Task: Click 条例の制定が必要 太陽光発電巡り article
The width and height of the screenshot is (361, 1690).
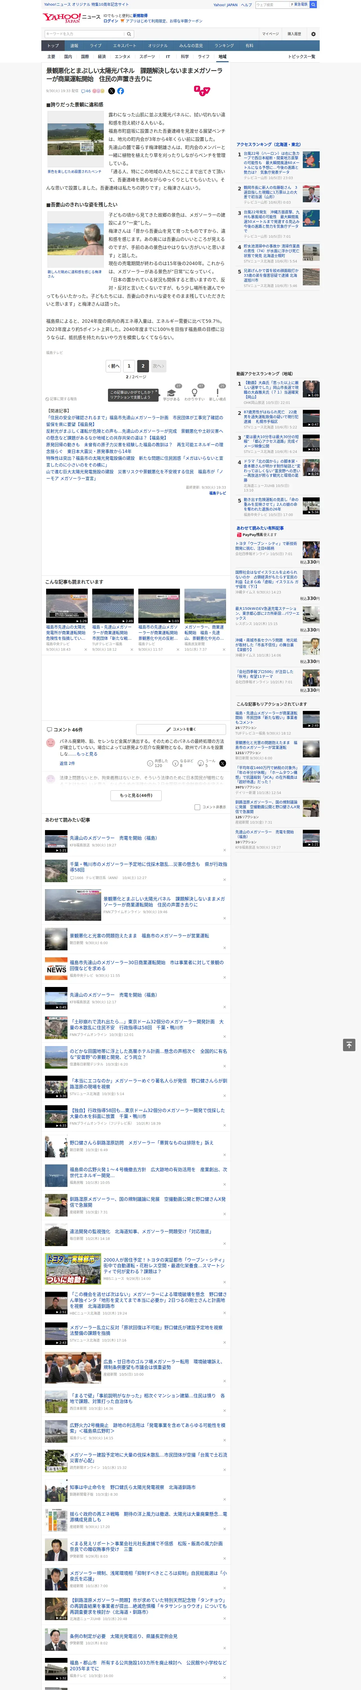Action: pos(123,1636)
